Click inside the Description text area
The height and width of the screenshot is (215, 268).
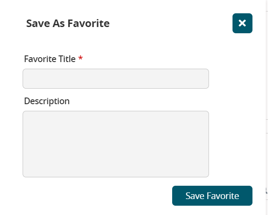tap(115, 144)
